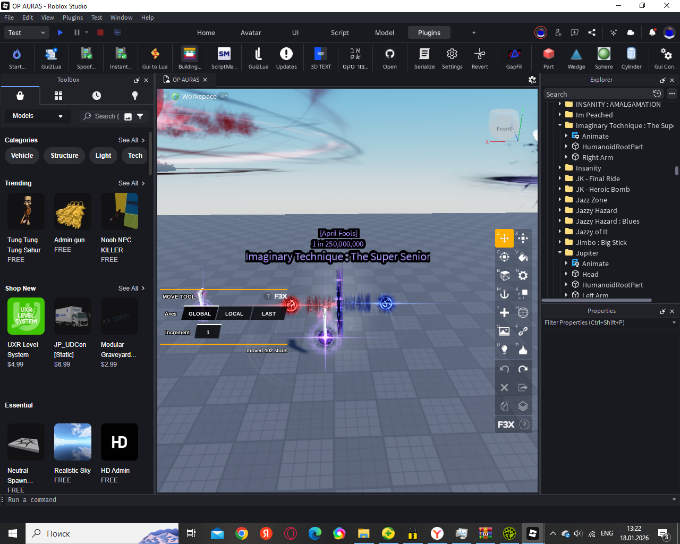680x544 pixels.
Task: Open the Window menu
Action: point(122,18)
